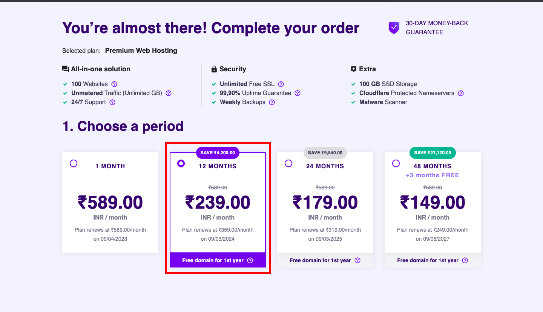Click the lock icon in the Security section
Screen dimensions: 543x312
(x=214, y=69)
